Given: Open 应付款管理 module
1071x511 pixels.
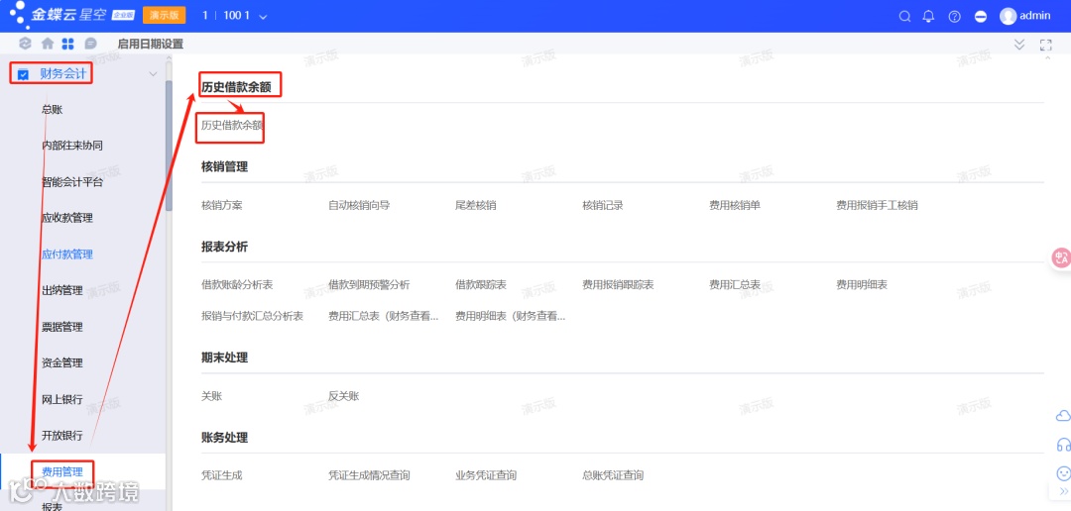Looking at the screenshot, I should click(67, 255).
